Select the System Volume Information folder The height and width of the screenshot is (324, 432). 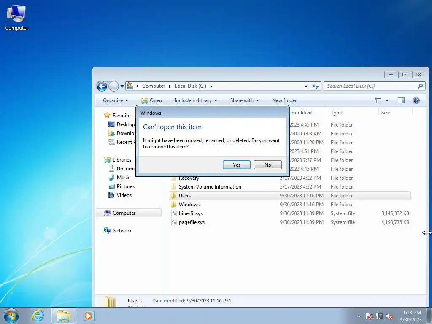(210, 187)
